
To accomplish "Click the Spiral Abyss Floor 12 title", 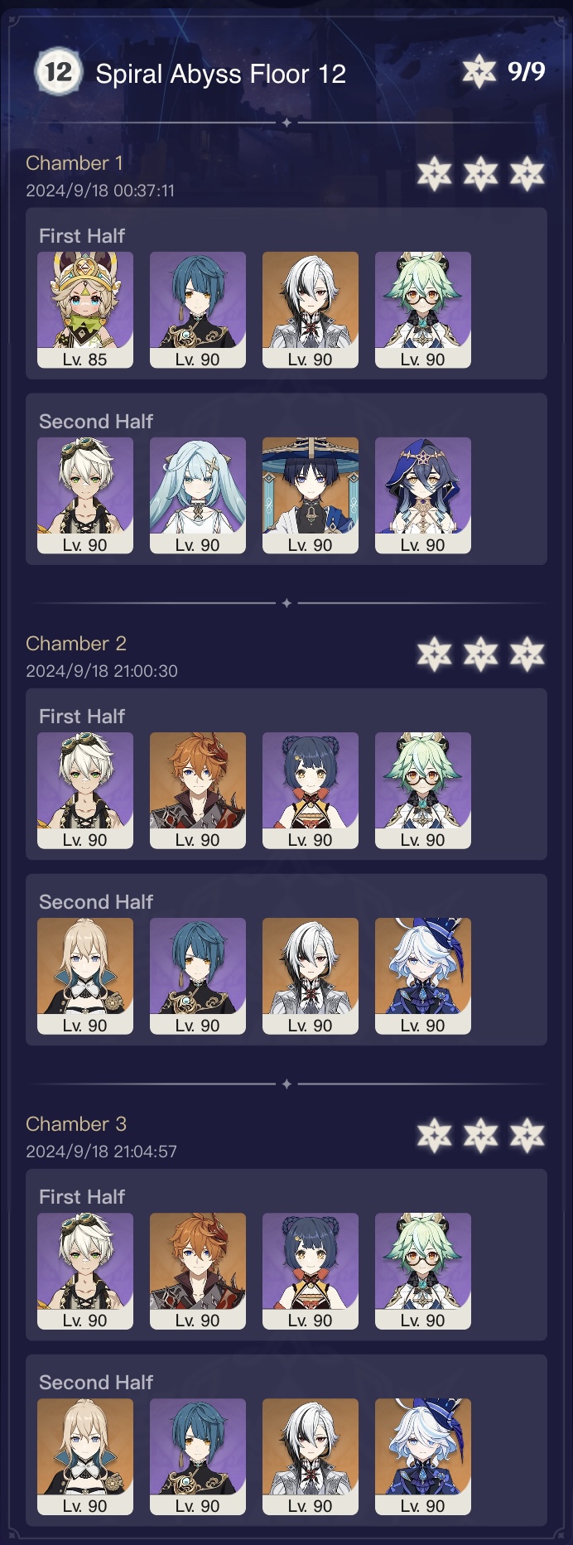I will pyautogui.click(x=221, y=74).
